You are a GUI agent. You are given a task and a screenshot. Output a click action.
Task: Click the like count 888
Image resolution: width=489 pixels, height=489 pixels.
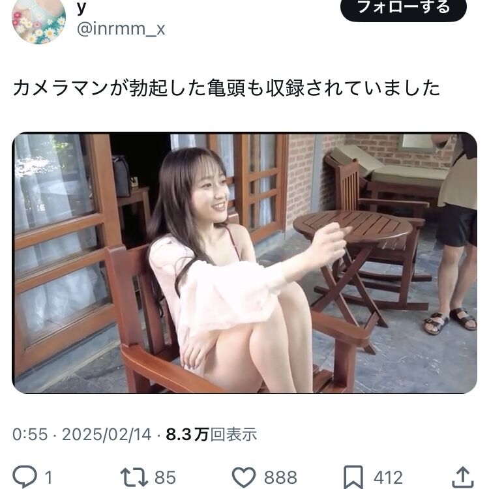280,477
